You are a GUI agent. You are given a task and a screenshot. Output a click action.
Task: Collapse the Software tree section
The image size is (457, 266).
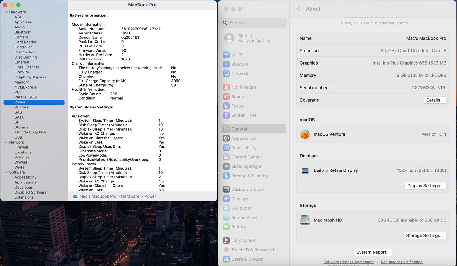(6, 172)
